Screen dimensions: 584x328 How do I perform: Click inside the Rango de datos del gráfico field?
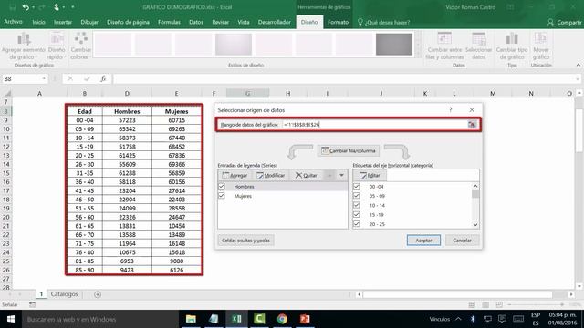[374, 125]
